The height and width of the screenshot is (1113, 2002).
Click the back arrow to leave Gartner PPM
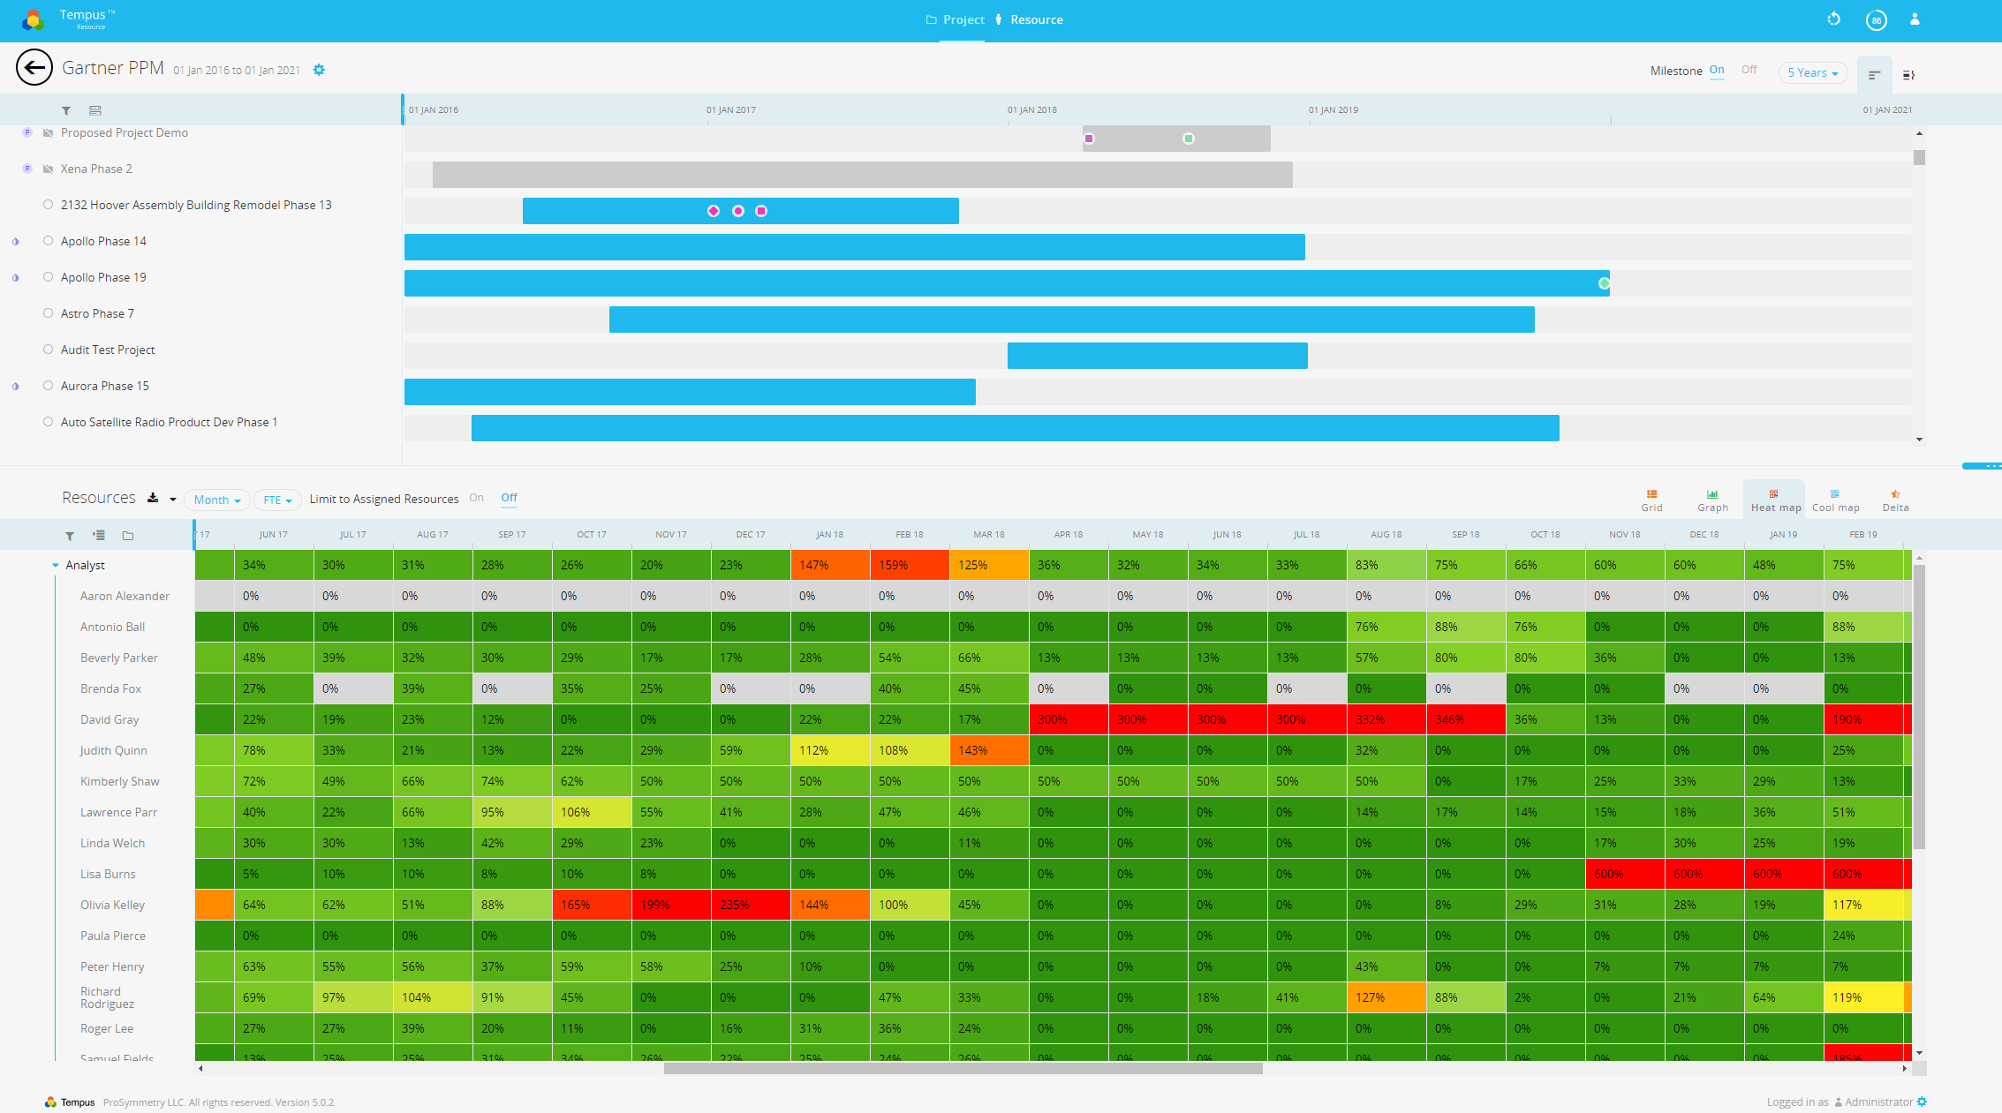click(x=35, y=68)
